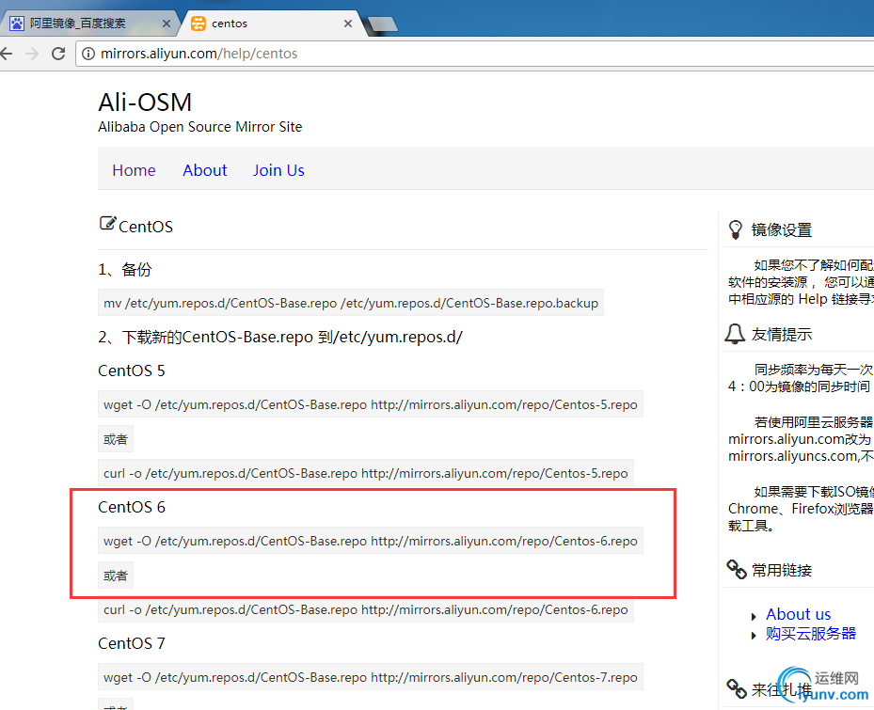Click the 常用链接 sidebar heading
This screenshot has height=710, width=874.
tap(782, 570)
